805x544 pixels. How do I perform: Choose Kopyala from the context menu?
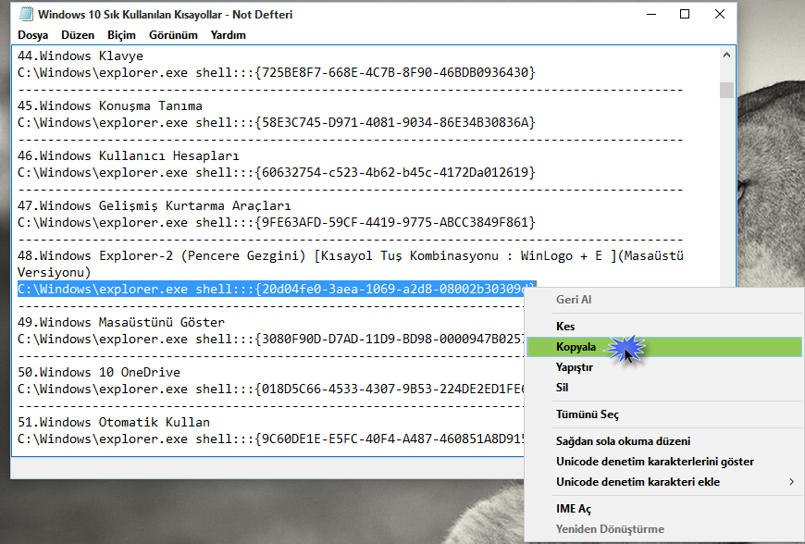664,347
